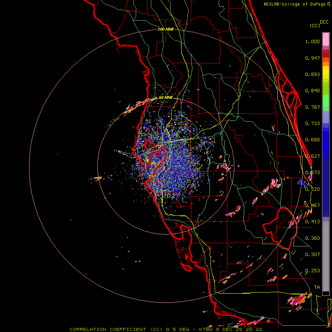Select the DCC label above the color bar

324,22
